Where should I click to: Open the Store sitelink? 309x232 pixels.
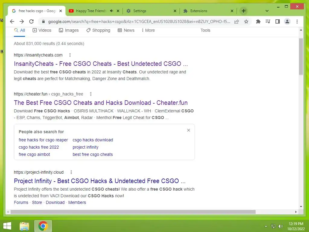pyautogui.click(x=37, y=202)
